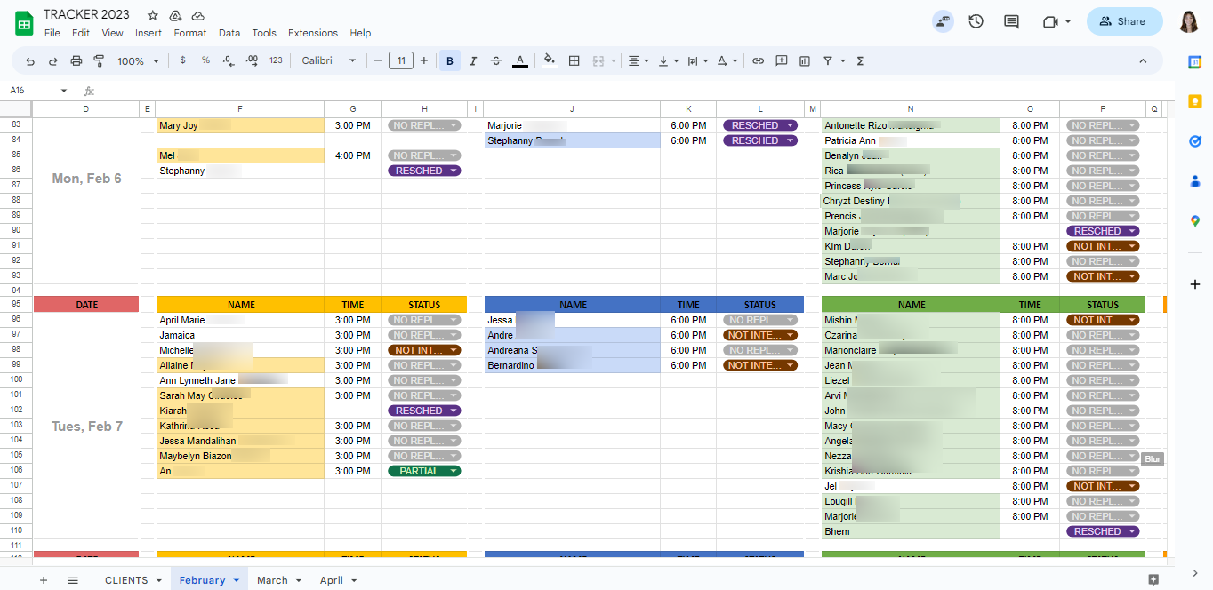This screenshot has height=590, width=1213.
Task: Toggle strikethrough formatting
Action: 496,61
